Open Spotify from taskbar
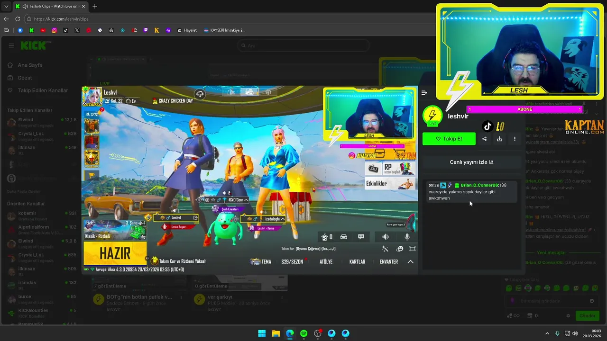 click(x=303, y=333)
